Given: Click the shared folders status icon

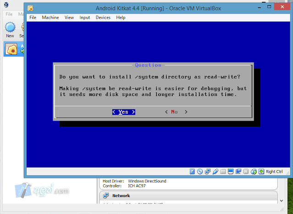Looking at the screenshot, I should (x=223, y=171).
